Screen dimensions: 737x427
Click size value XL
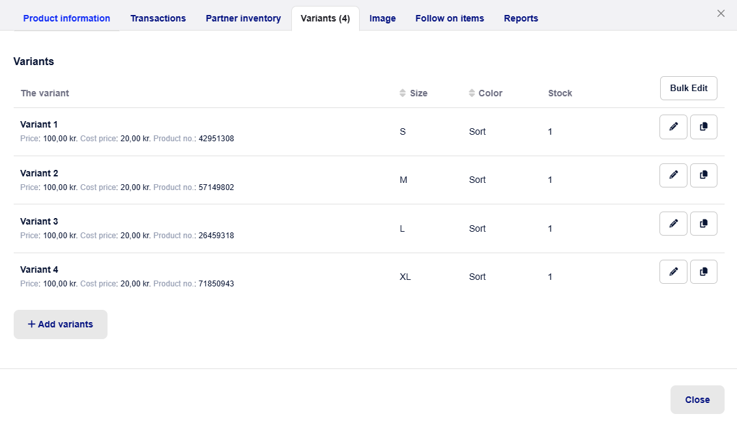point(405,277)
